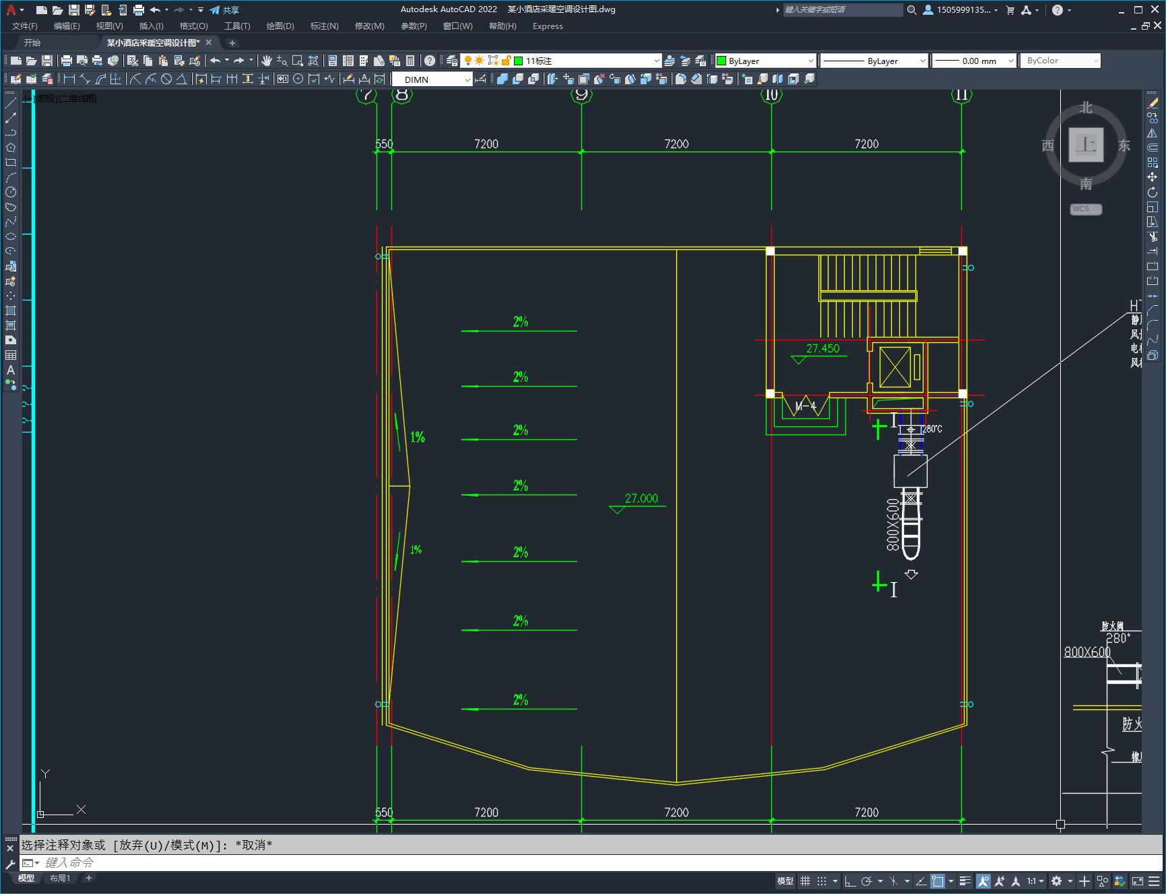Image resolution: width=1166 pixels, height=894 pixels.
Task: Click the green color swatch in layer dropdown
Action: pyautogui.click(x=519, y=61)
